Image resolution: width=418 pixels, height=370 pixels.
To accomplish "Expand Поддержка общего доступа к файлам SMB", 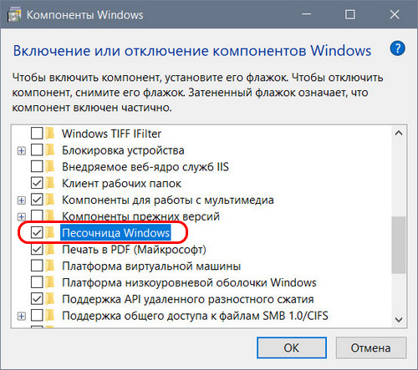I will (x=22, y=317).
